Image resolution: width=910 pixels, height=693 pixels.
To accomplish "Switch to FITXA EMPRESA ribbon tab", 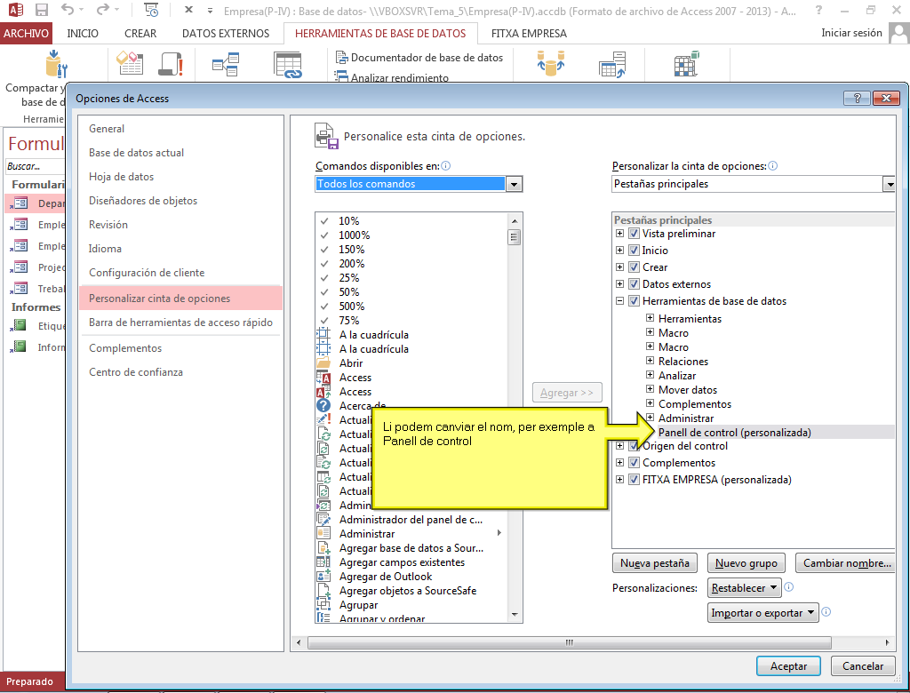I will tap(529, 34).
